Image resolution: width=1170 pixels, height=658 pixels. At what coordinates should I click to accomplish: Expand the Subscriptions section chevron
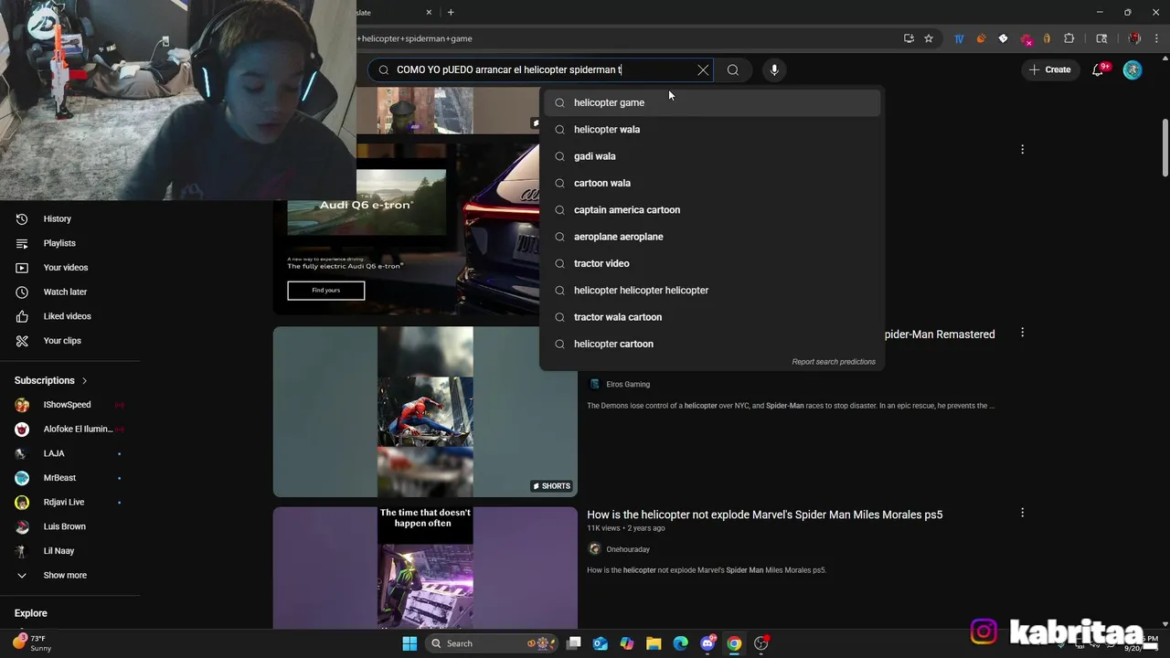[x=84, y=380]
